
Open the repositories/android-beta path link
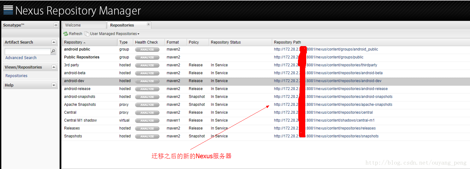pos(328,73)
